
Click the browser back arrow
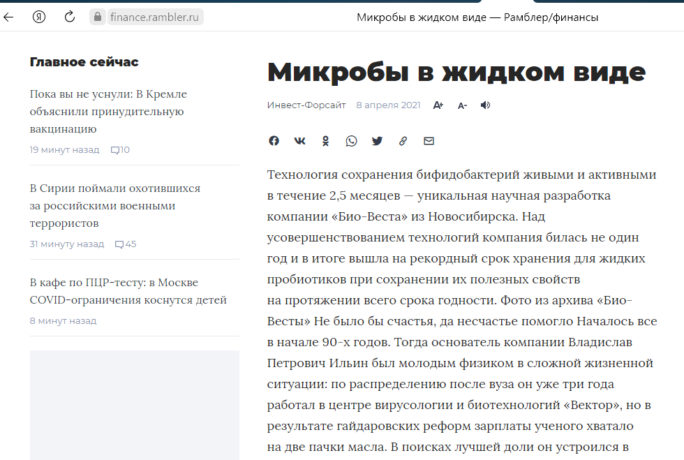[x=8, y=17]
